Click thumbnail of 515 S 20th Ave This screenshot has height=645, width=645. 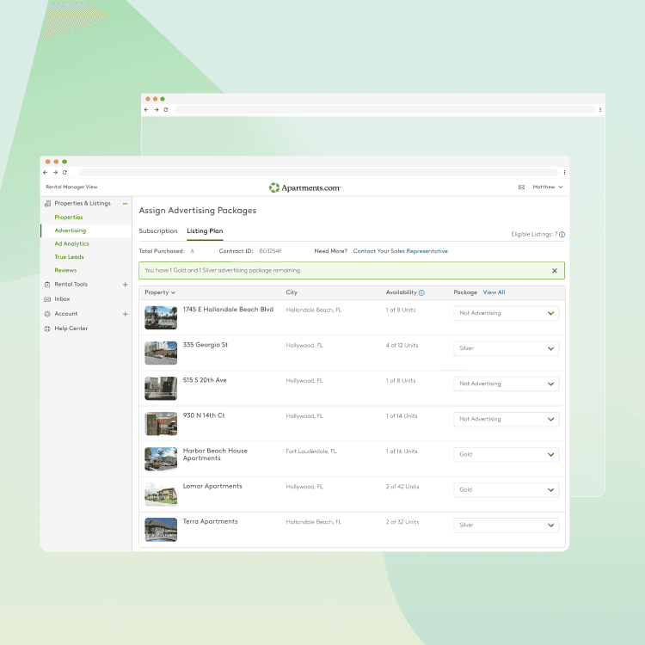tap(161, 389)
